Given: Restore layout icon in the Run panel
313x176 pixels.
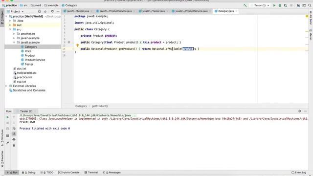Looking at the screenshot, I should point(8,136).
